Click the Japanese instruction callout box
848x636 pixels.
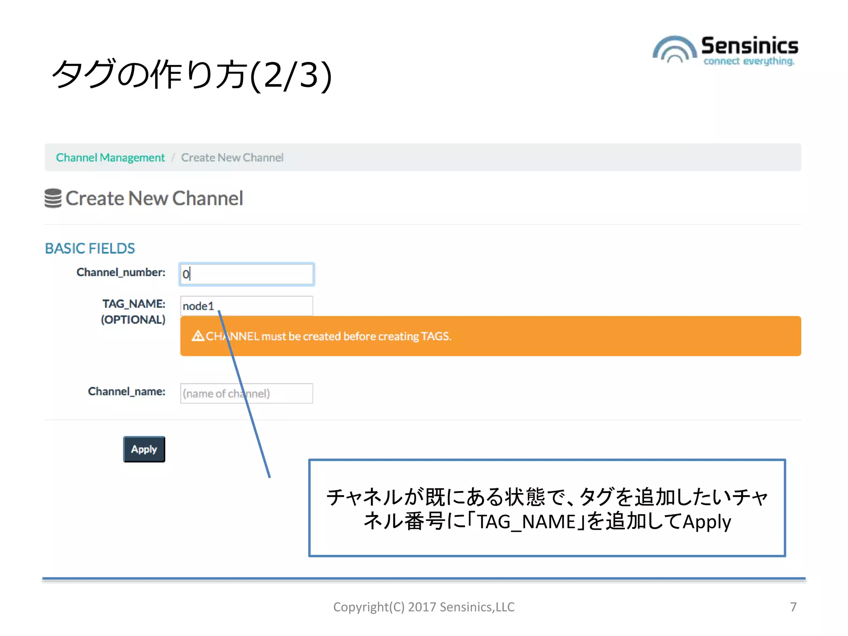tap(547, 508)
